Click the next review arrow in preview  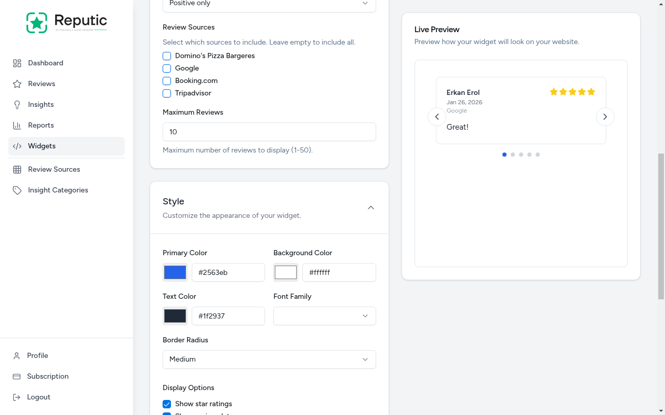coord(605,117)
